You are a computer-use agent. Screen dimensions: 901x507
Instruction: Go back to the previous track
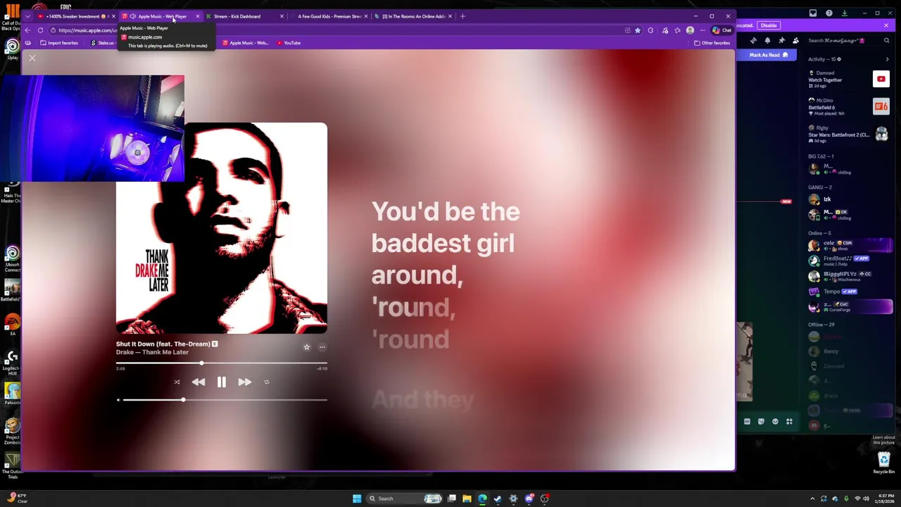[199, 382]
